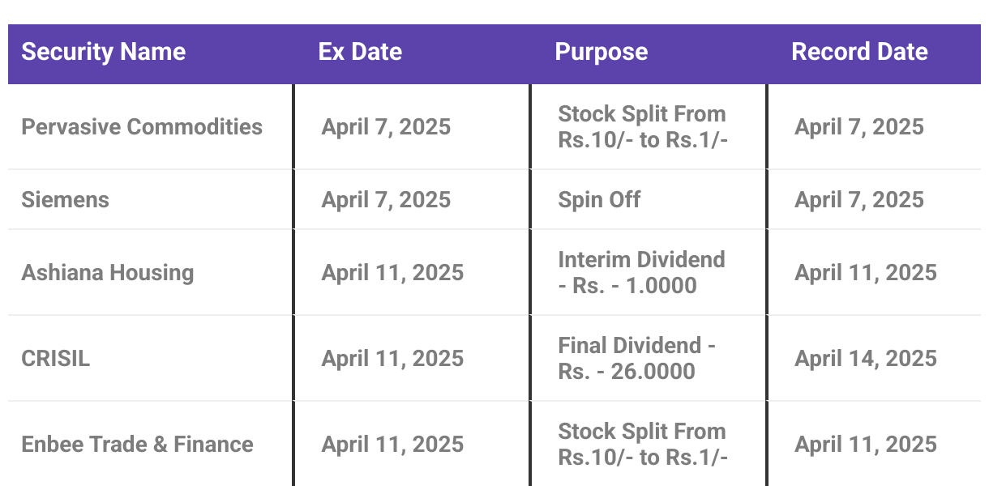This screenshot has width=989, height=494.
Task: Click CRISIL Final Dividend Rs. 26.0000 cell
Action: pos(636,359)
